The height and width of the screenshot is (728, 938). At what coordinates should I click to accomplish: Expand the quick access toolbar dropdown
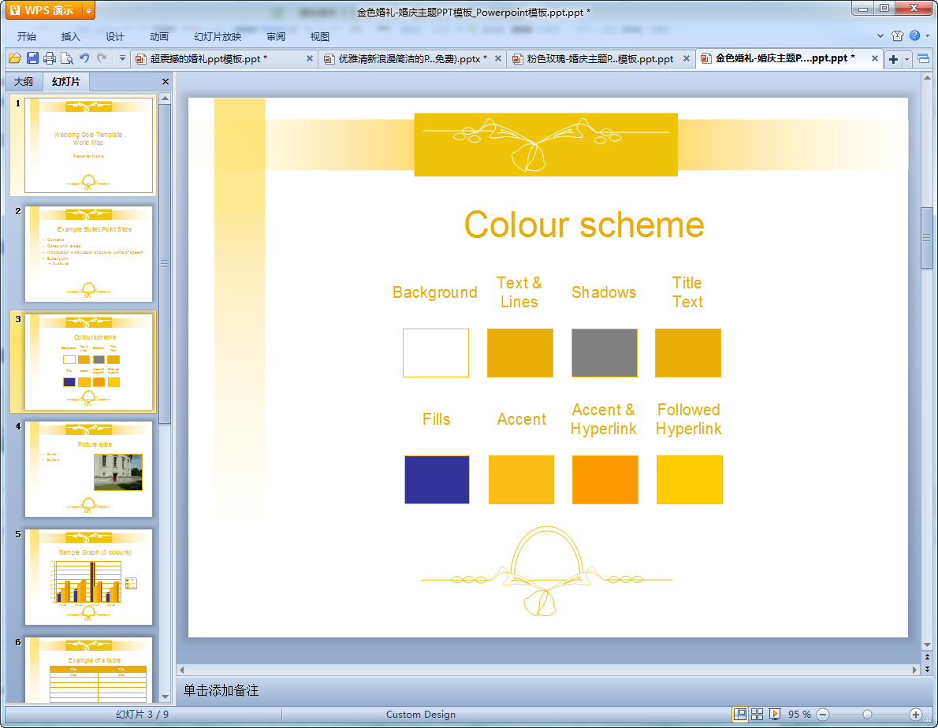coord(122,58)
